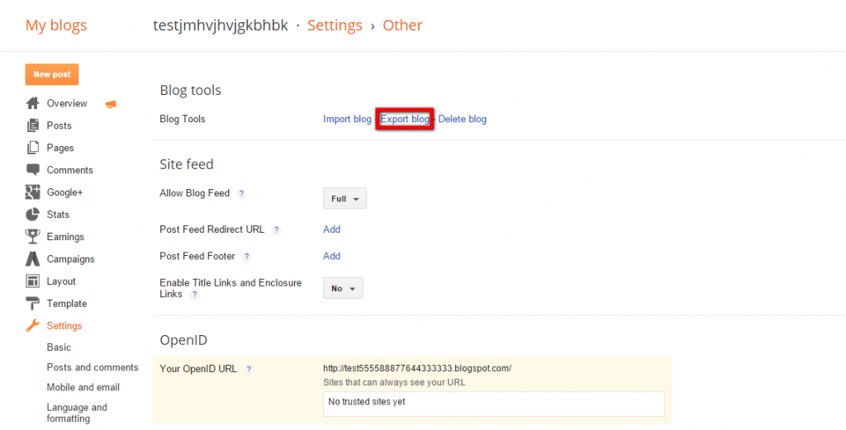
Task: Select Posts and comments settings
Action: 93,367
